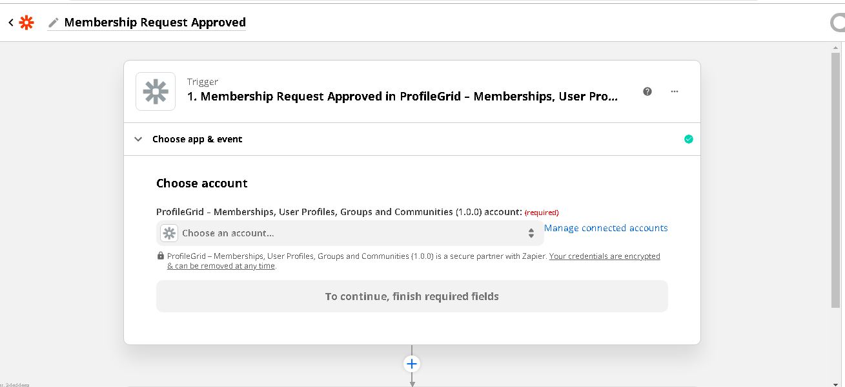
Task: Click the lock icon beside the security note
Action: (x=161, y=256)
